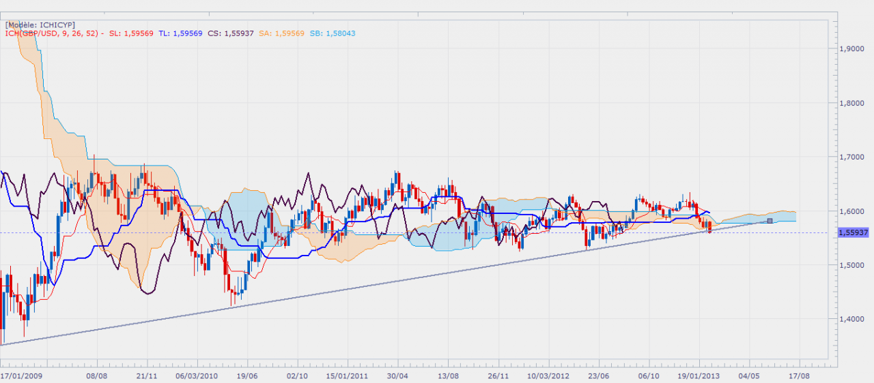Click the [Modèle: ICHICYP] template label

[40, 25]
